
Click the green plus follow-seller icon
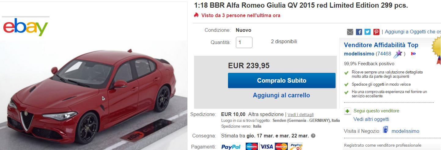(x=347, y=111)
